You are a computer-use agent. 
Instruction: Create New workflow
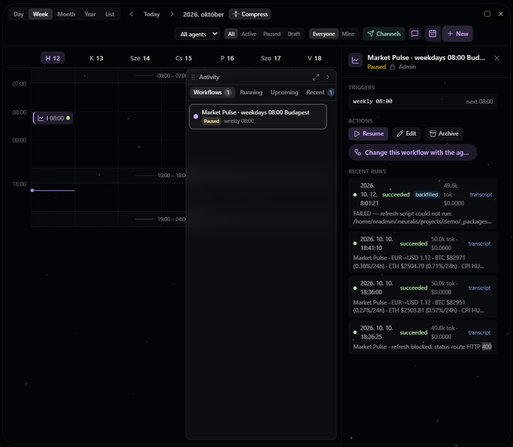[x=457, y=34]
